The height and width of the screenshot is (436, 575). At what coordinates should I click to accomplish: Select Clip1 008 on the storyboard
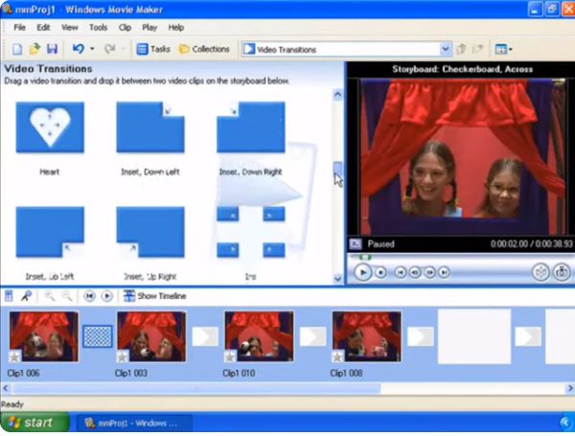tap(366, 336)
